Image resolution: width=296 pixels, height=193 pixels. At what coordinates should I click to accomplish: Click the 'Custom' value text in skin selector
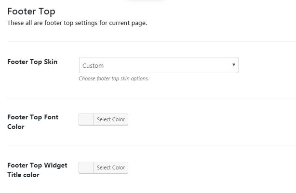pos(93,66)
